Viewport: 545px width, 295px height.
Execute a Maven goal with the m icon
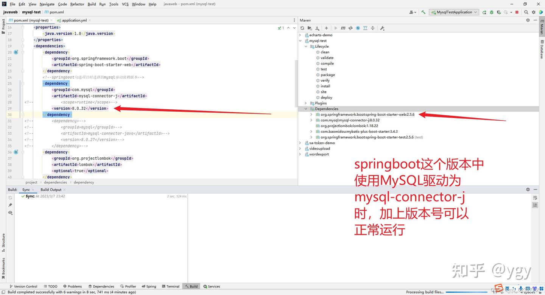pos(343,28)
